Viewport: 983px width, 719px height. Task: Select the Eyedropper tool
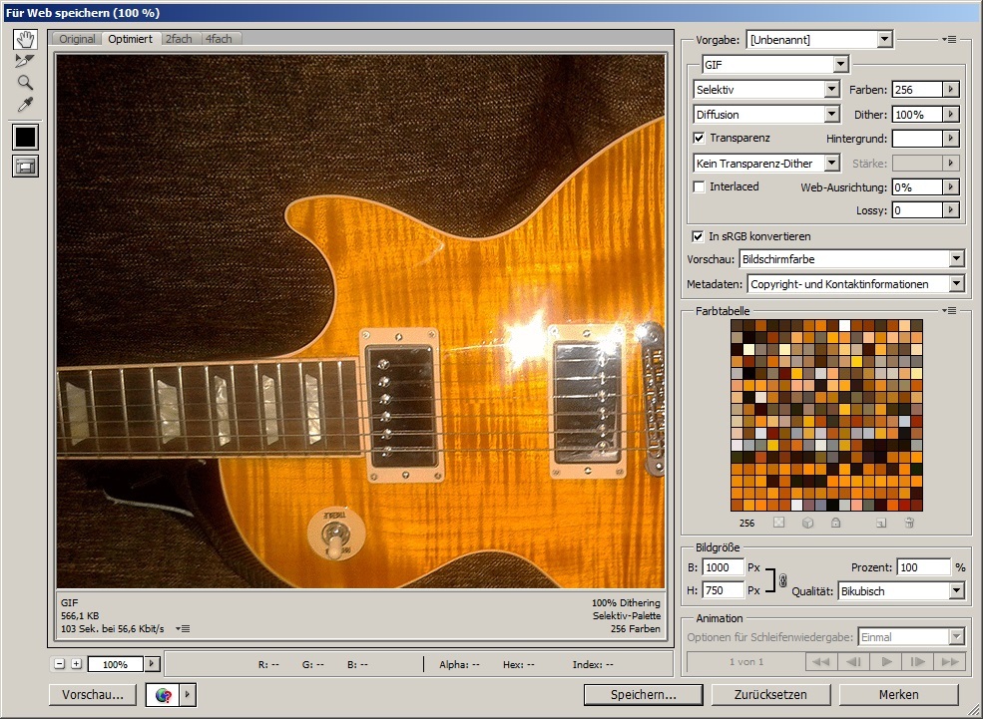click(x=25, y=105)
